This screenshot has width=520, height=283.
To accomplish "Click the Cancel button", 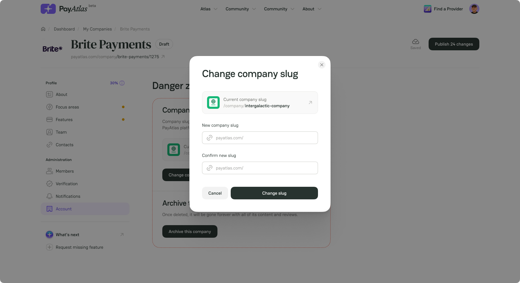I will pyautogui.click(x=215, y=193).
